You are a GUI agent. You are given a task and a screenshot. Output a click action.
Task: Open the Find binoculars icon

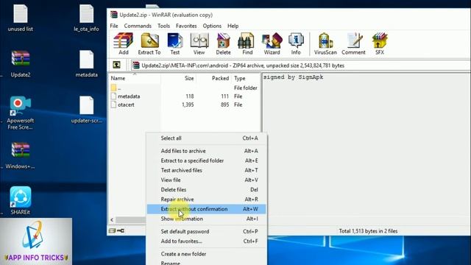point(247,44)
